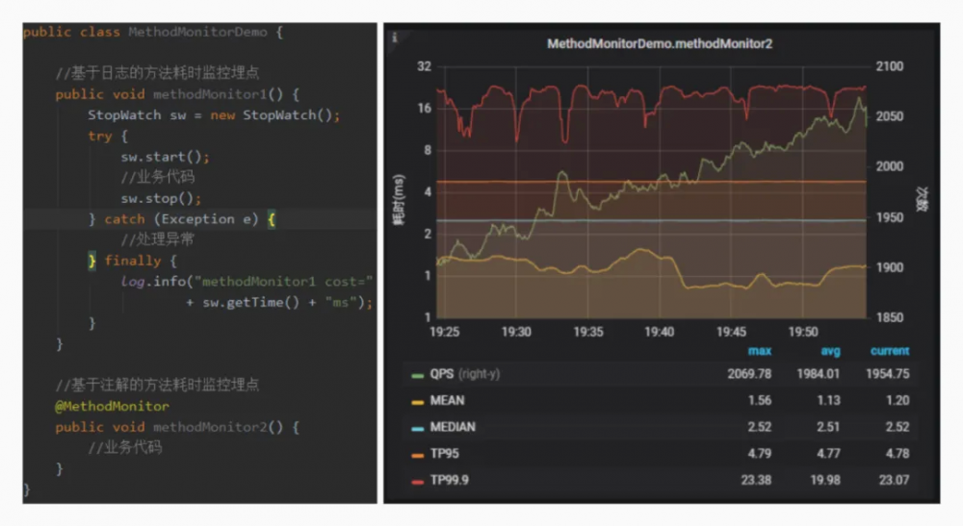Click the @MethodMonitor annotation in code
Image resolution: width=963 pixels, height=526 pixels.
(x=112, y=406)
